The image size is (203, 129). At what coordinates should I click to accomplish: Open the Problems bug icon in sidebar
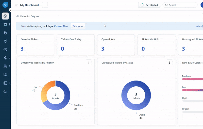pos(5,33)
